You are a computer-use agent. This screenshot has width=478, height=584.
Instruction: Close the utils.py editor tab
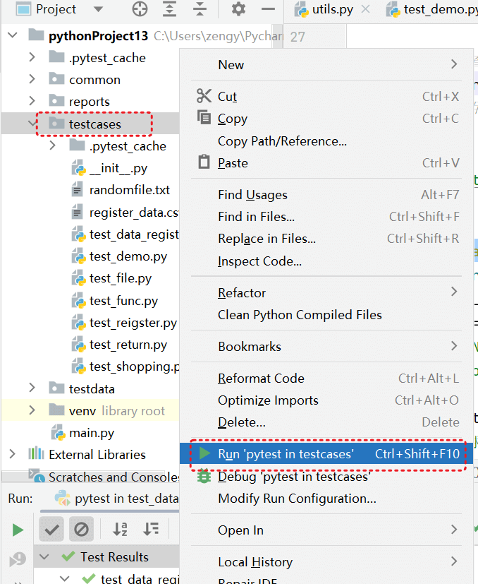point(366,9)
